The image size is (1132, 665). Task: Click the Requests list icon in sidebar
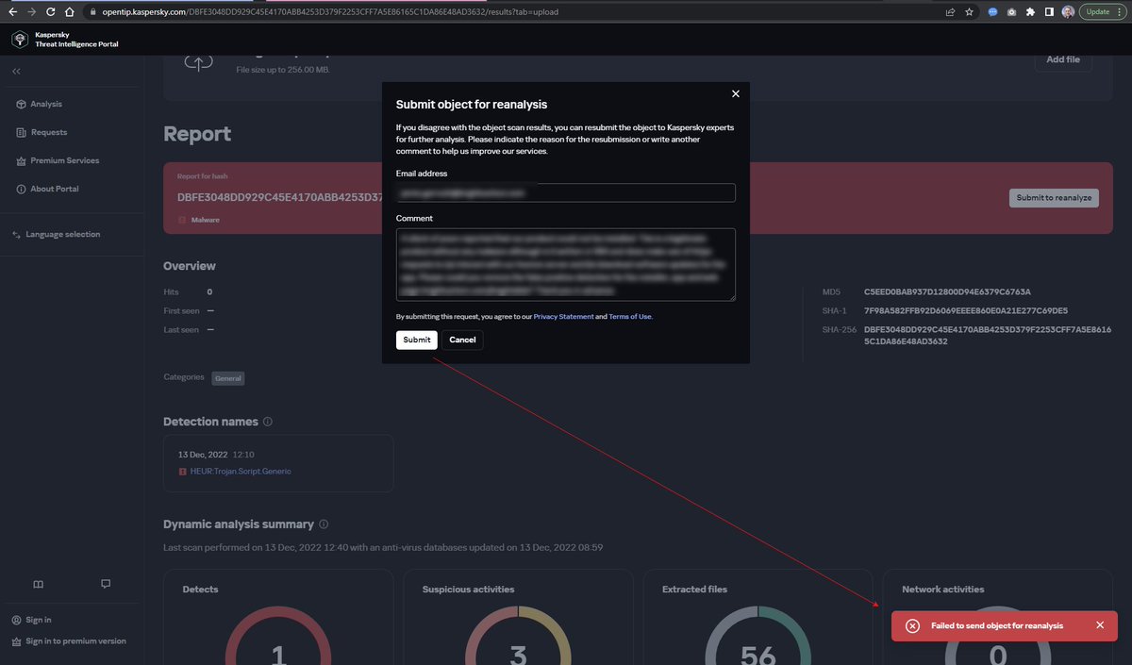pos(21,132)
